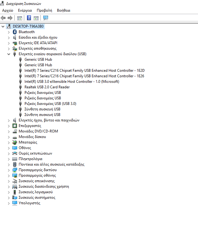Click the USB plug icon of Ελεγκτές ενιαίου σειριακού διαύλου

(x=15, y=54)
